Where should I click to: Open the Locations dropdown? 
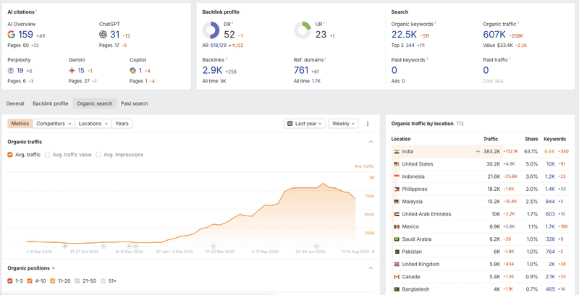[93, 124]
